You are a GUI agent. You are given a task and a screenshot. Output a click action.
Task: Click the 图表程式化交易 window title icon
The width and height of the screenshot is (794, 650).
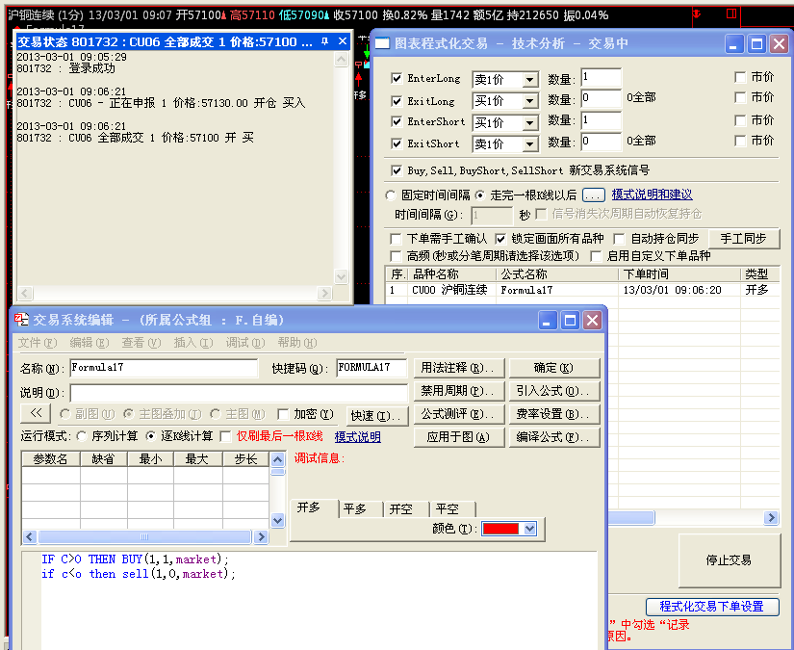click(383, 44)
